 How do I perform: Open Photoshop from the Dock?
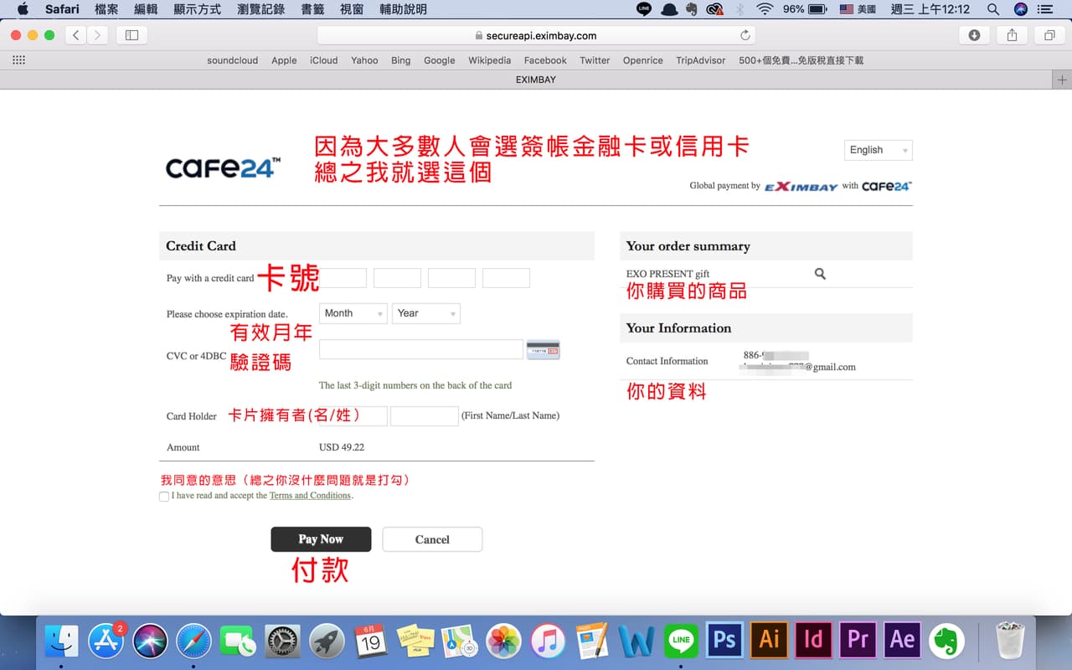(x=724, y=640)
